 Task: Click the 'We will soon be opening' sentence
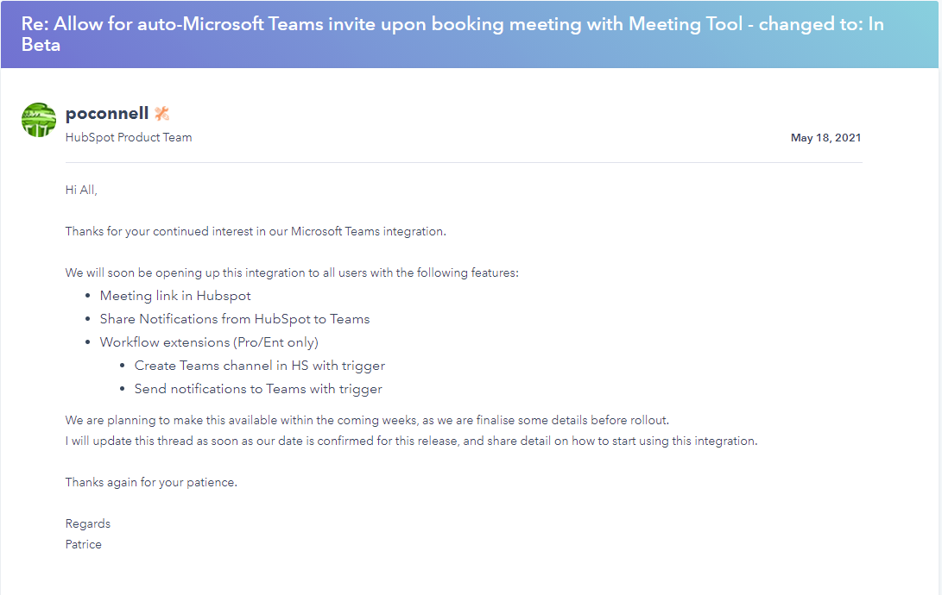click(x=292, y=272)
